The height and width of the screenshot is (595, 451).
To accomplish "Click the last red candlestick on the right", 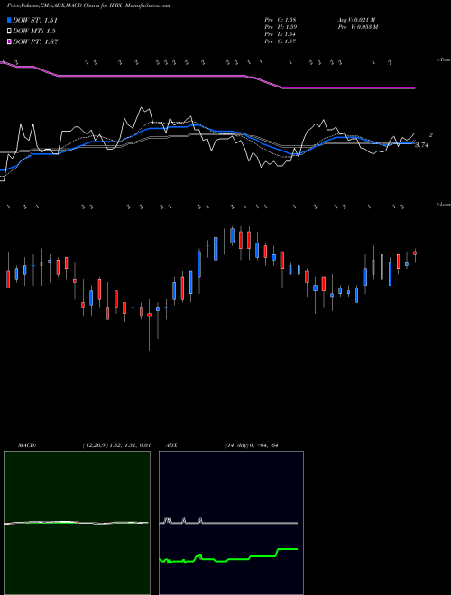I will click(x=415, y=252).
